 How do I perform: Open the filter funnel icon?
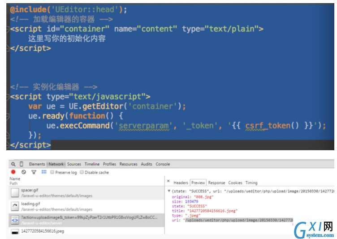34,172
